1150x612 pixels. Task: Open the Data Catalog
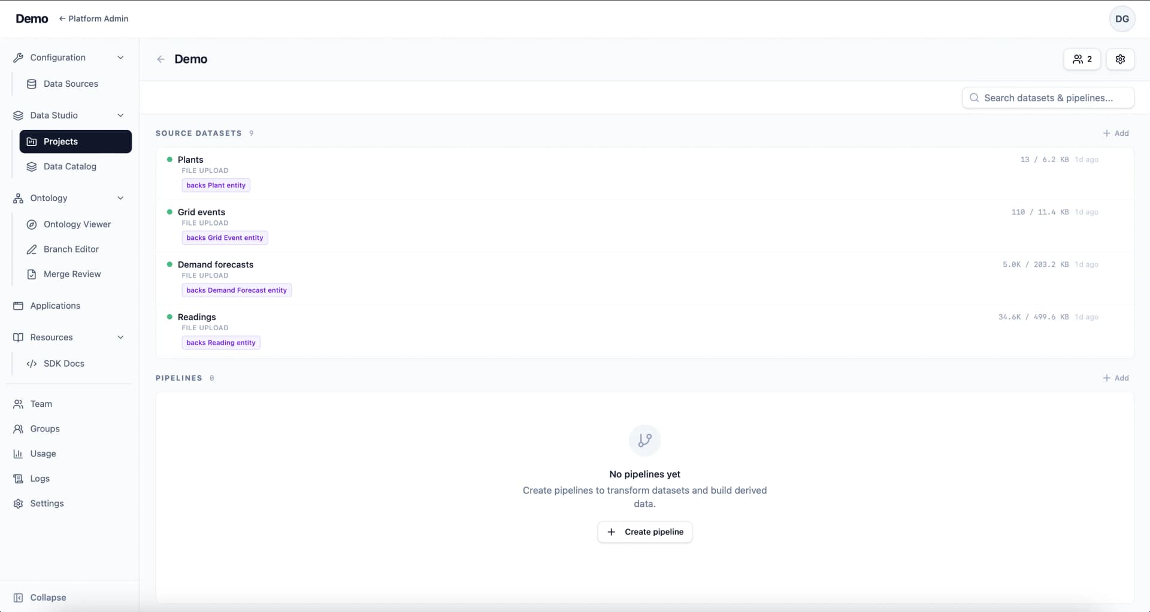70,166
